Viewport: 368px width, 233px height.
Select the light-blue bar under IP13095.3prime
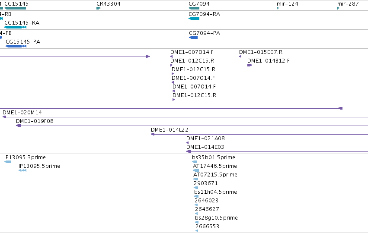click(x=8, y=162)
